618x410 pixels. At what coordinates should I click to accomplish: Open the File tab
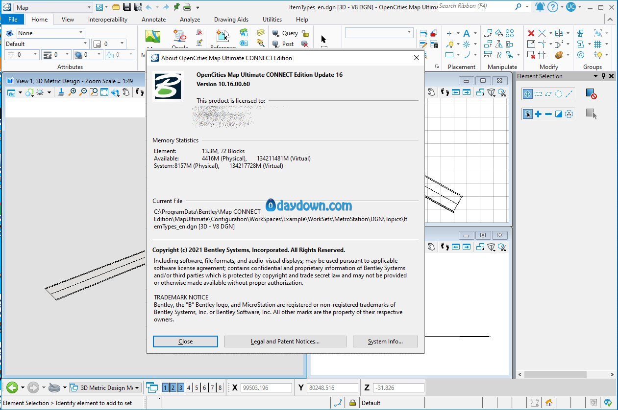coord(13,20)
